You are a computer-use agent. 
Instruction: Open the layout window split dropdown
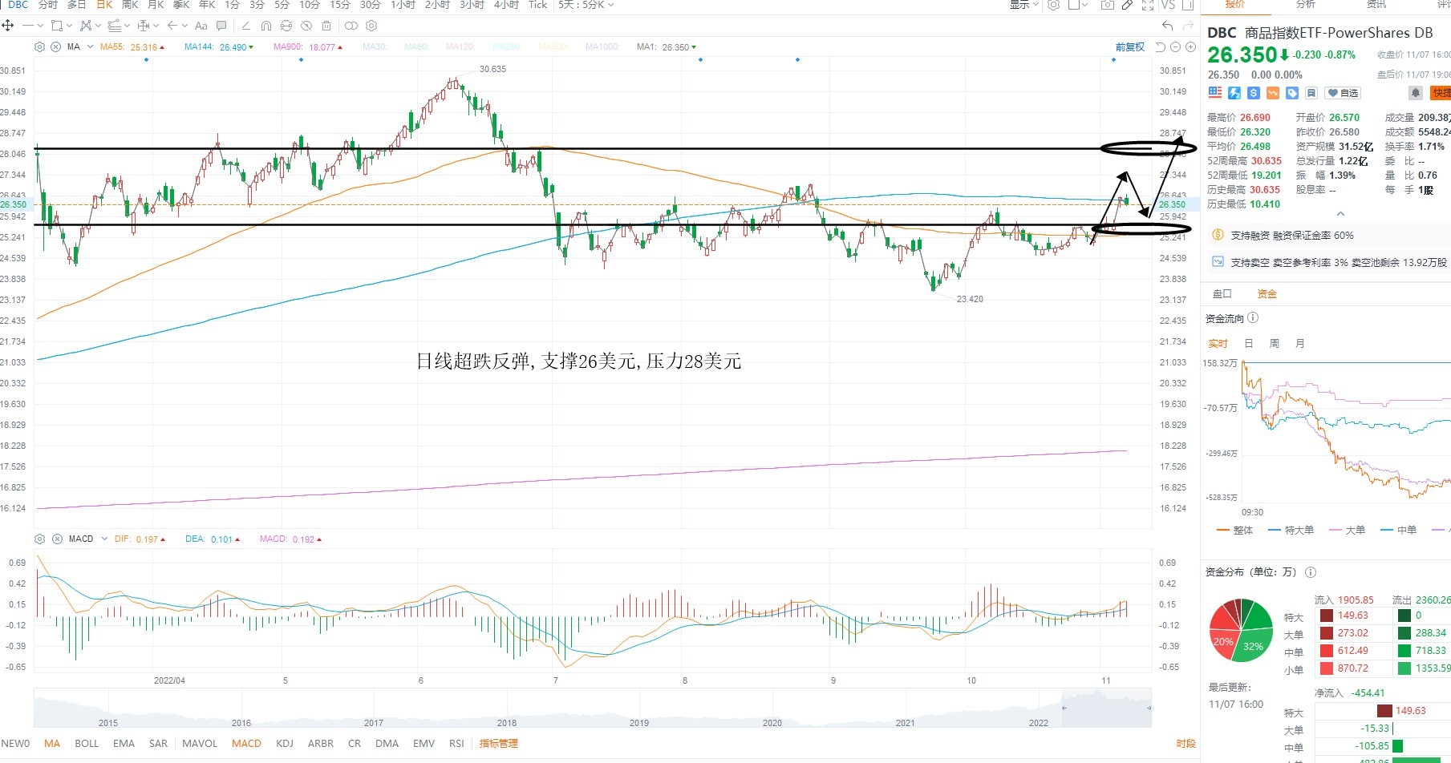point(1085,5)
